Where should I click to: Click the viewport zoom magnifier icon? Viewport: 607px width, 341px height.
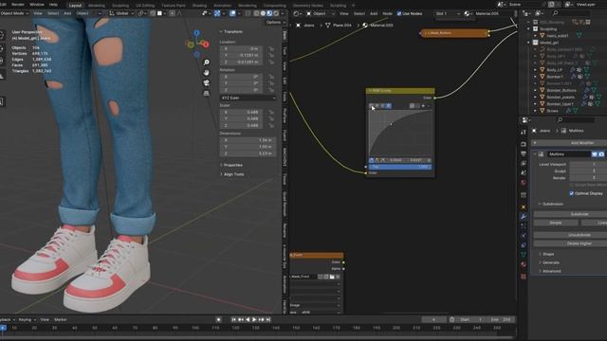[207, 63]
